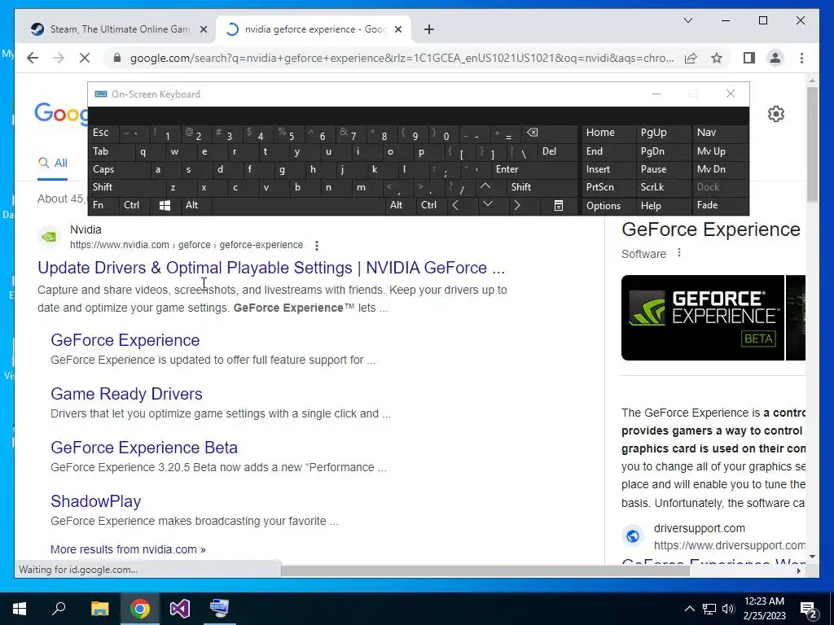Screen dimensions: 834x625
Task: Open the Chrome profile avatar icon
Action: tap(775, 58)
